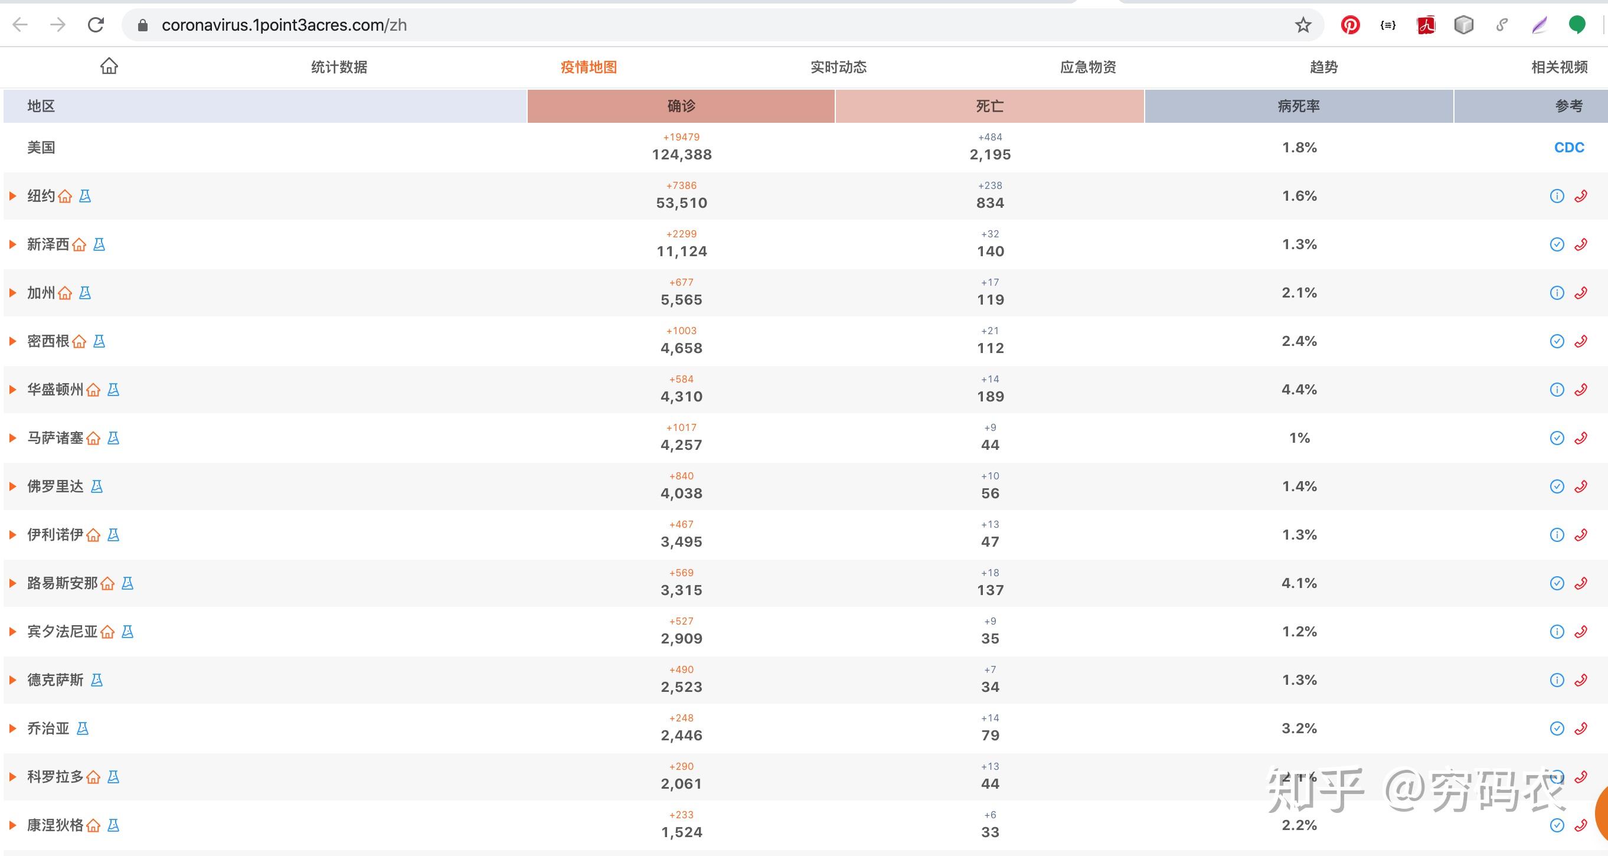1608x856 pixels.
Task: Reload the page with the refresh icon
Action: (96, 25)
